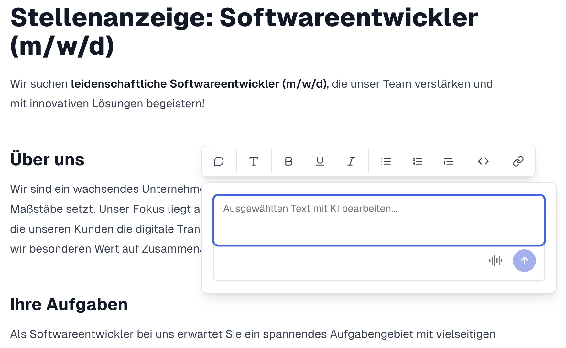Toggle underline formatting in toolbar
Viewport: 566px width, 348px height.
320,161
